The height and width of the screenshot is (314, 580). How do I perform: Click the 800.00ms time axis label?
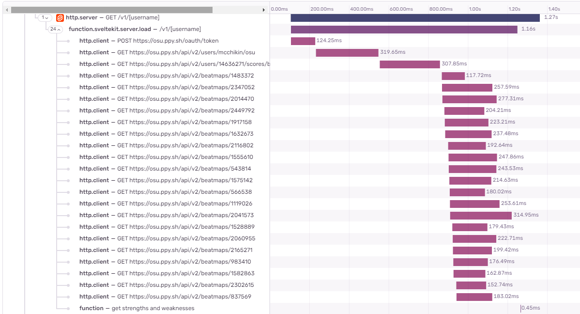coord(441,9)
